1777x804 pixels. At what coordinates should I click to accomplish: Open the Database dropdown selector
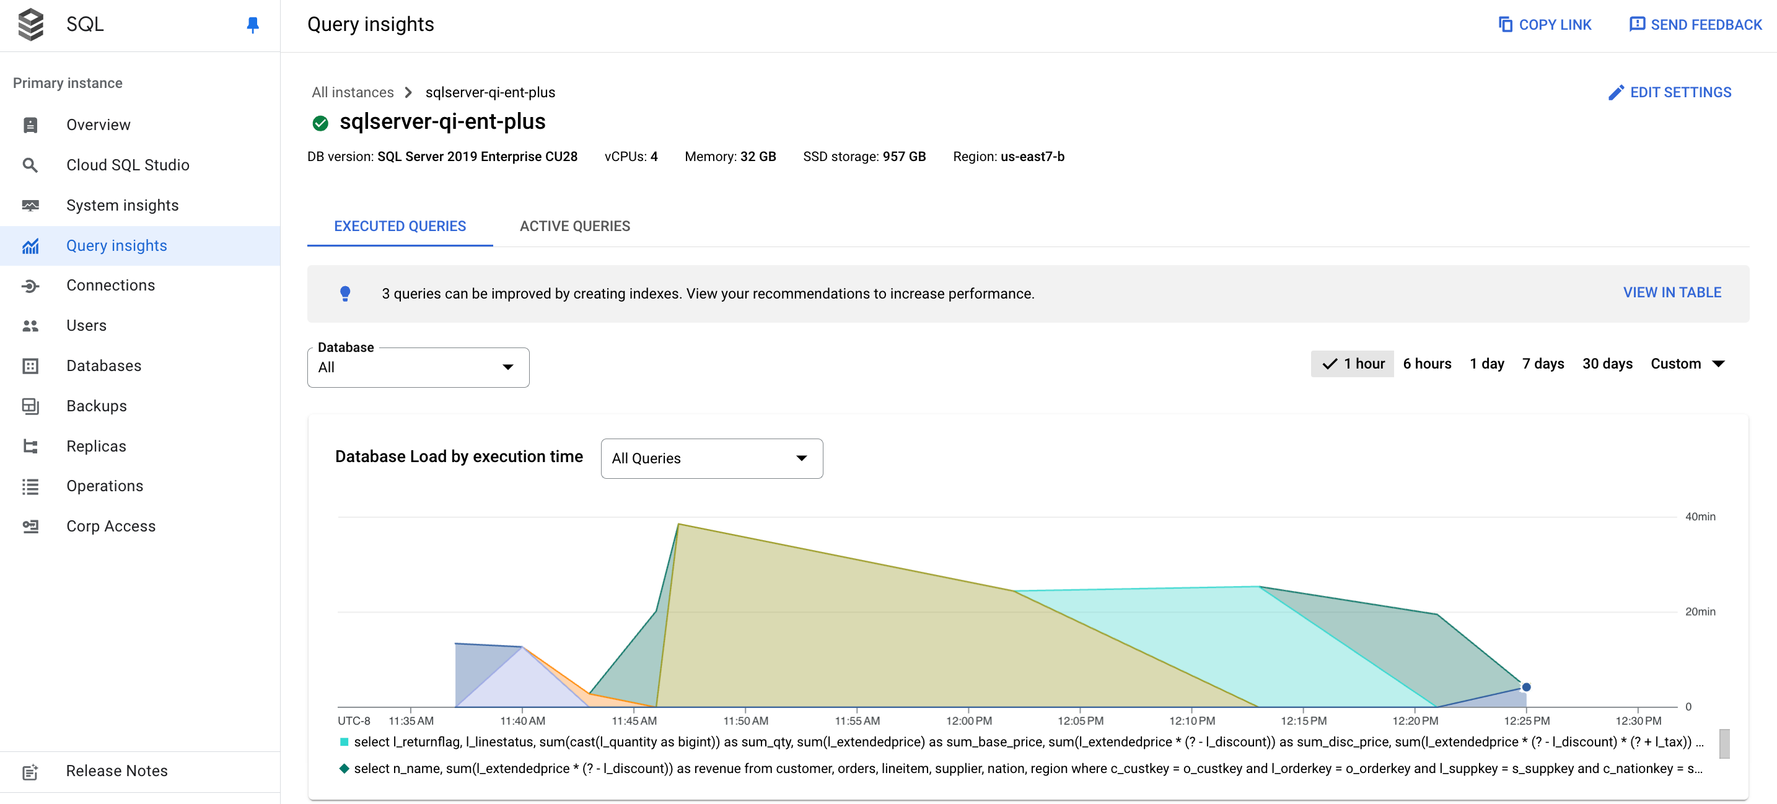point(419,365)
